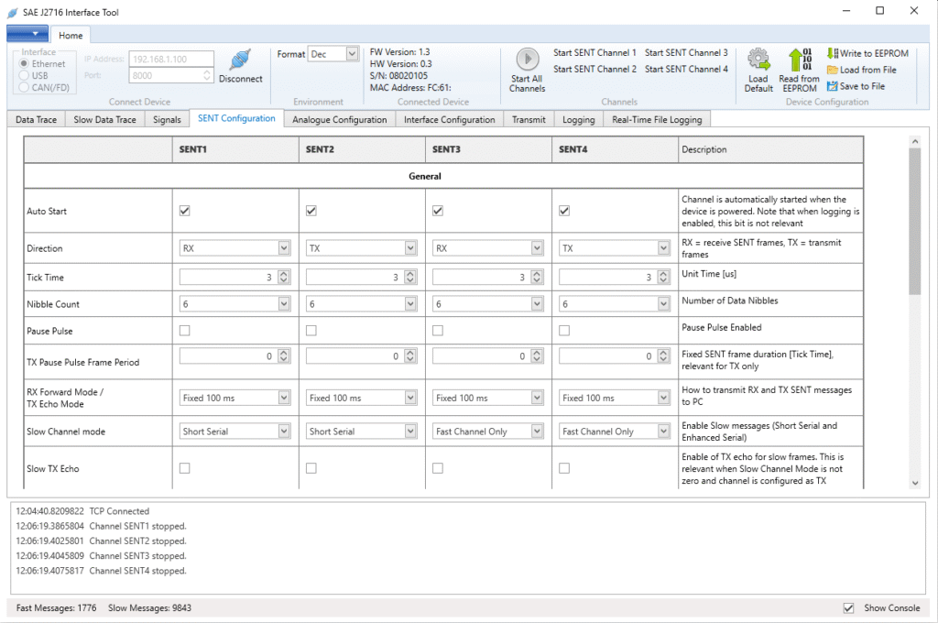Image resolution: width=938 pixels, height=623 pixels.
Task: Open the Slow Data Trace tab
Action: (104, 120)
